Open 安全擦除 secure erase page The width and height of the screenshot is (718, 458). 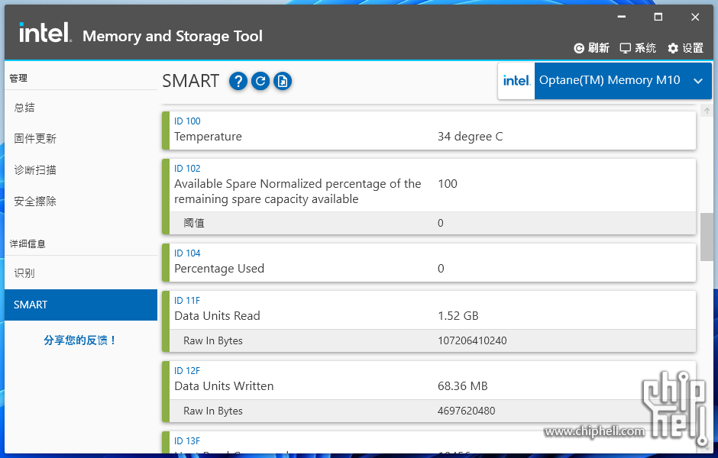coord(35,202)
